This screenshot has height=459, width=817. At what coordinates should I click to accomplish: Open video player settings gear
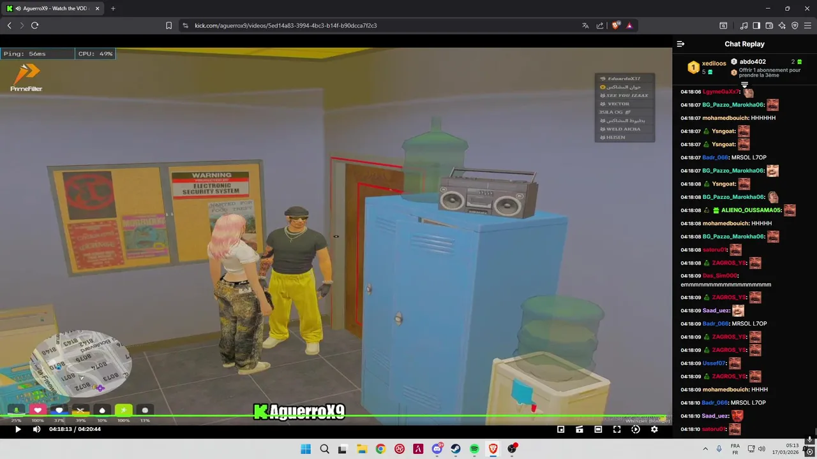click(654, 429)
